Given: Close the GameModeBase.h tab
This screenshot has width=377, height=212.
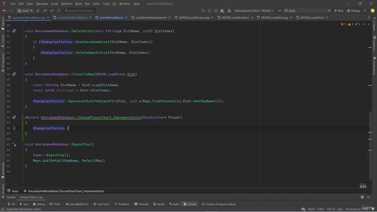Looking at the screenshot, I should click(126, 18).
